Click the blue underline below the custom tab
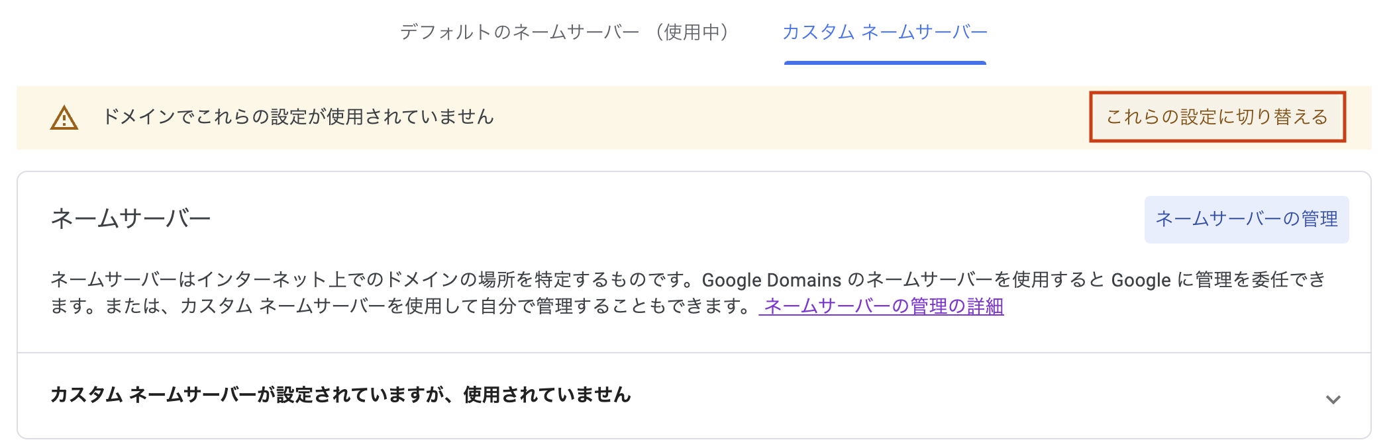 point(884,63)
